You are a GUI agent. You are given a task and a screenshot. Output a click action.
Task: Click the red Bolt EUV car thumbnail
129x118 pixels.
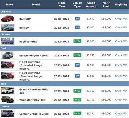[8, 19]
